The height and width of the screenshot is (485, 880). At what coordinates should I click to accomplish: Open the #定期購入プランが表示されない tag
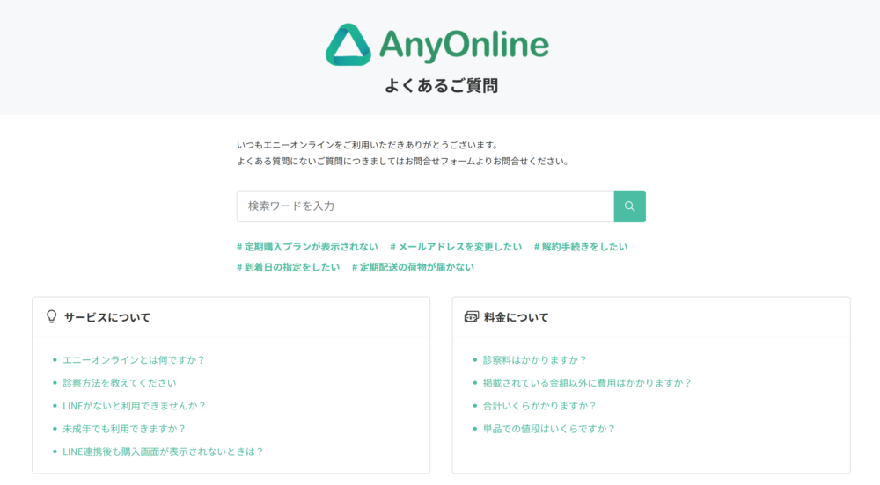point(307,246)
